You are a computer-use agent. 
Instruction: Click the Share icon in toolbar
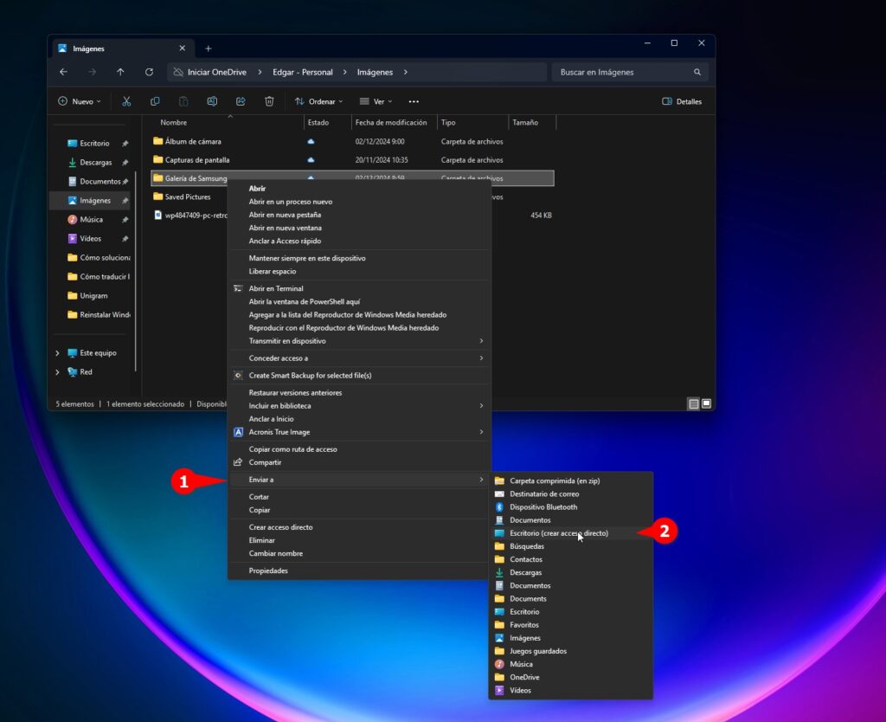241,101
